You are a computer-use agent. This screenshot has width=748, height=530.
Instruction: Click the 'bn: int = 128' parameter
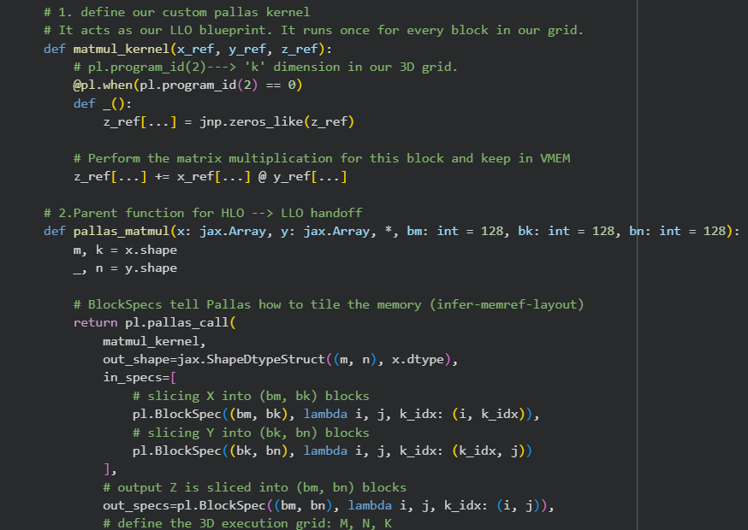pyautogui.click(x=677, y=231)
